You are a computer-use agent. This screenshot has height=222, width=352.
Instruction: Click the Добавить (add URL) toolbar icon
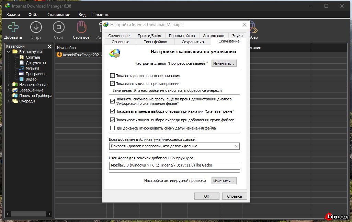[13, 27]
